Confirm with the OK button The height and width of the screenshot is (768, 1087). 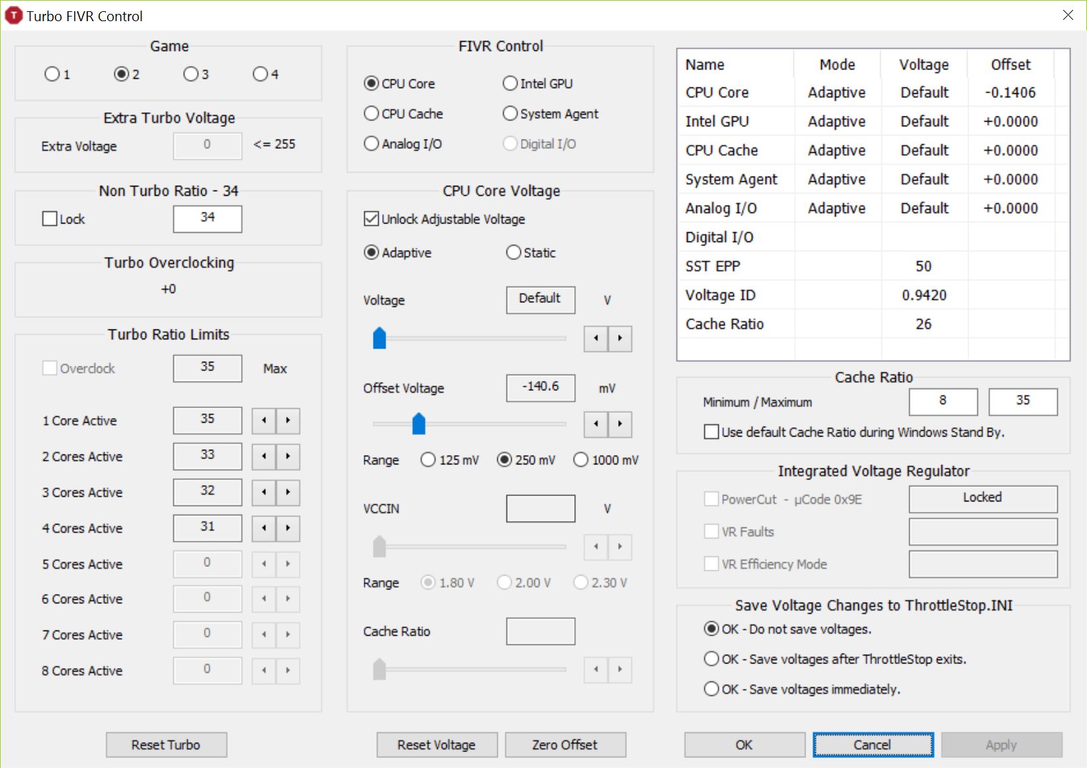click(x=745, y=745)
